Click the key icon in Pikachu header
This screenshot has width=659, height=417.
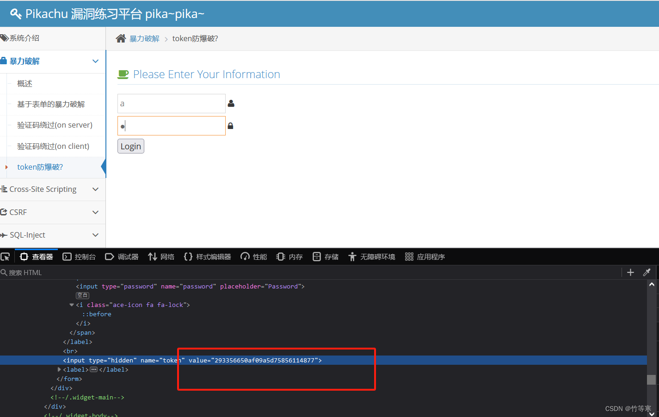pos(16,14)
